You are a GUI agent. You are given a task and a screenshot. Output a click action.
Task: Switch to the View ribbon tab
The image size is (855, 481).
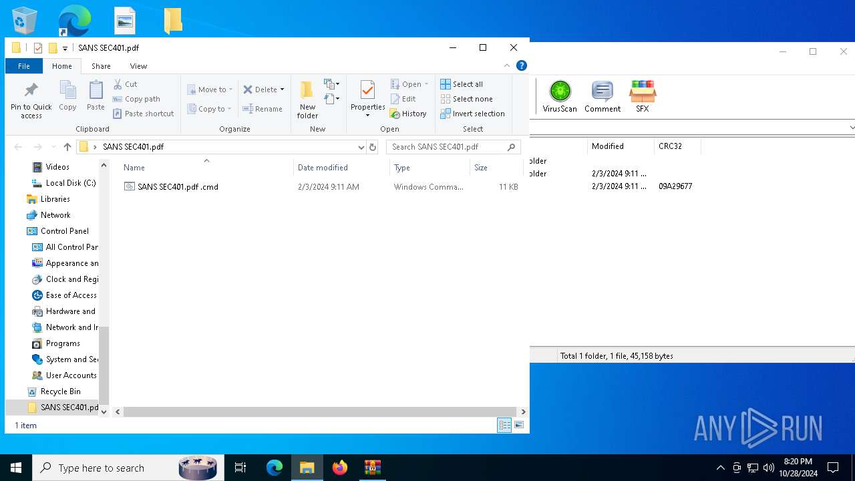(138, 66)
